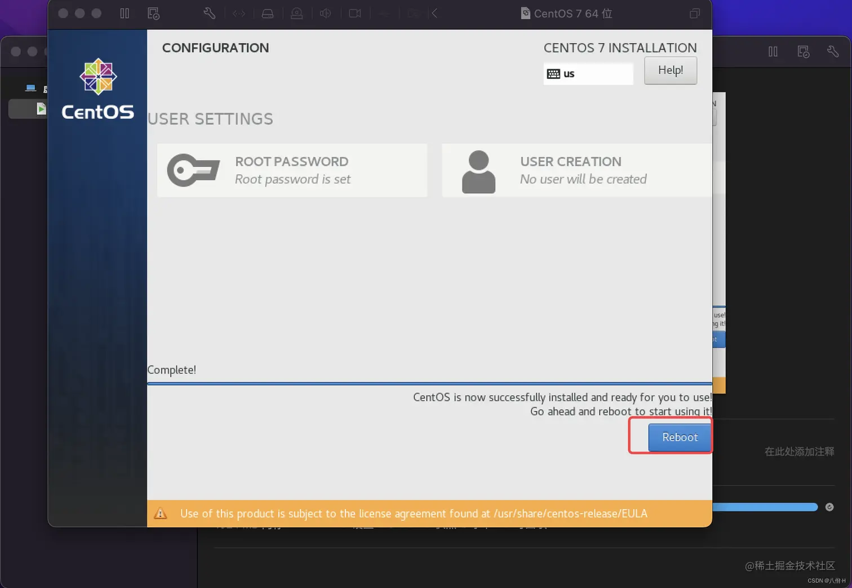Open VM settings wrench in CentOS window

click(x=209, y=14)
